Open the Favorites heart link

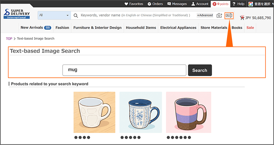point(134,4)
